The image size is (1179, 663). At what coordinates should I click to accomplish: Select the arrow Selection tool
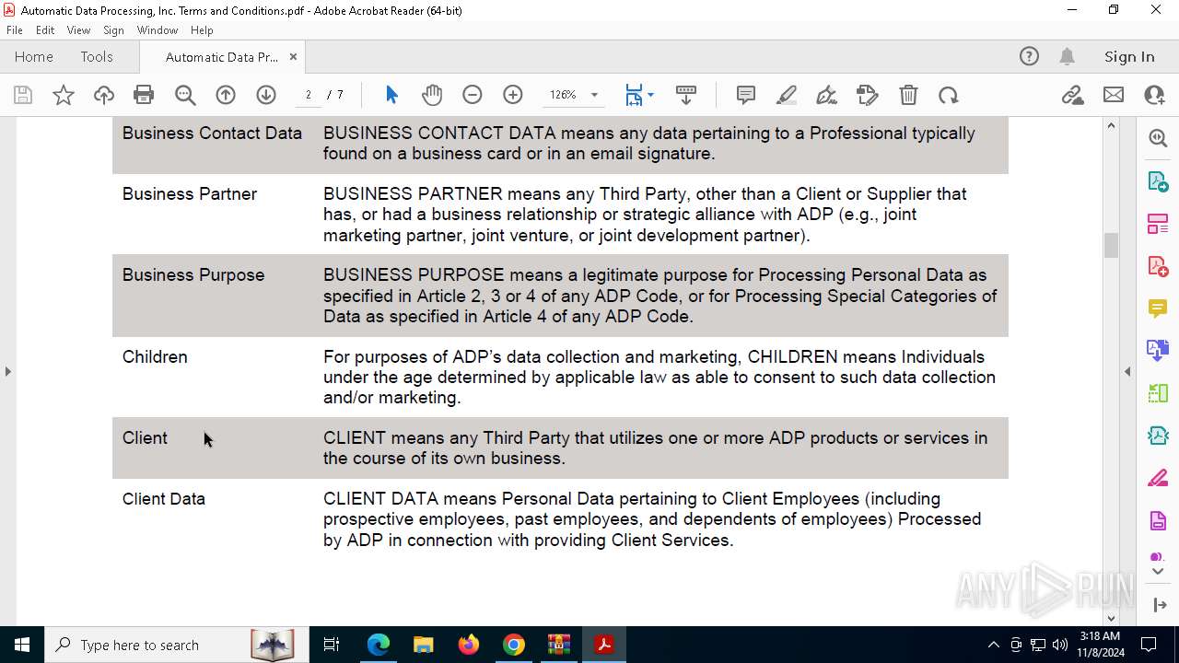tap(391, 95)
